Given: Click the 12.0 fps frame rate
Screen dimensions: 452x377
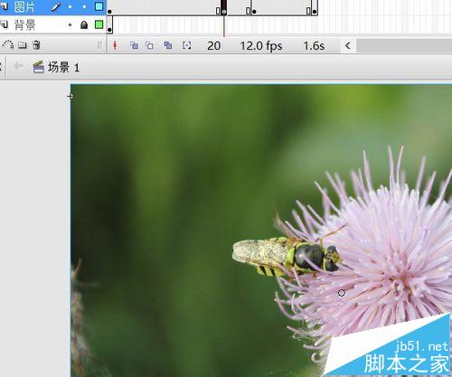Looking at the screenshot, I should tap(261, 46).
